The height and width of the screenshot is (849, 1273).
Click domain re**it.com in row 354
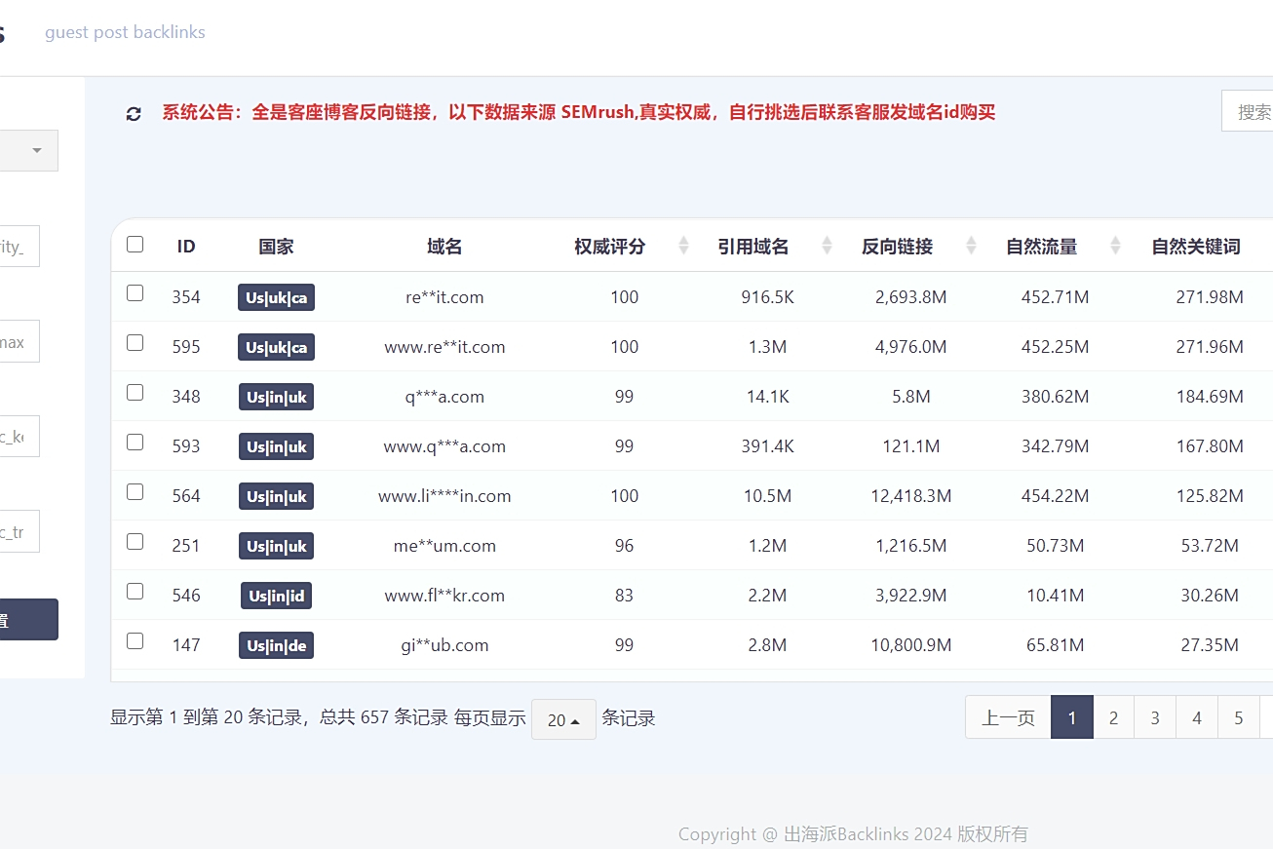point(444,297)
